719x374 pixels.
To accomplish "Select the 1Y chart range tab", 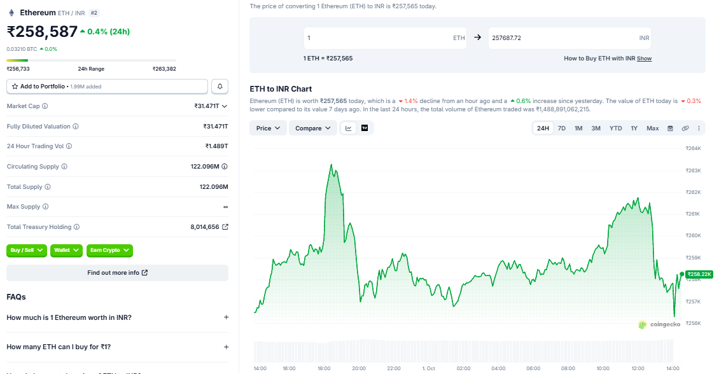I will point(634,128).
